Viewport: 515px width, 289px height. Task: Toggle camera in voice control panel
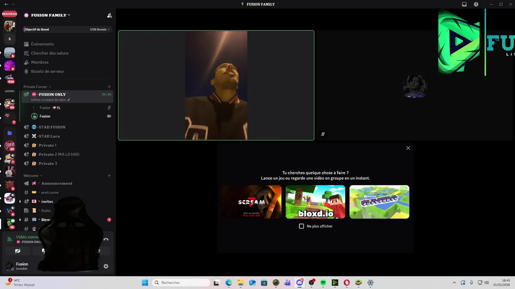coord(17,251)
